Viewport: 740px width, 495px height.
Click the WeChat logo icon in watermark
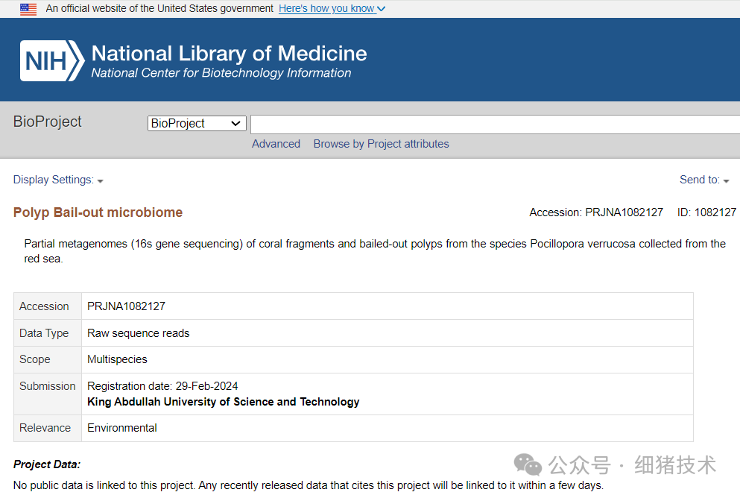[529, 465]
